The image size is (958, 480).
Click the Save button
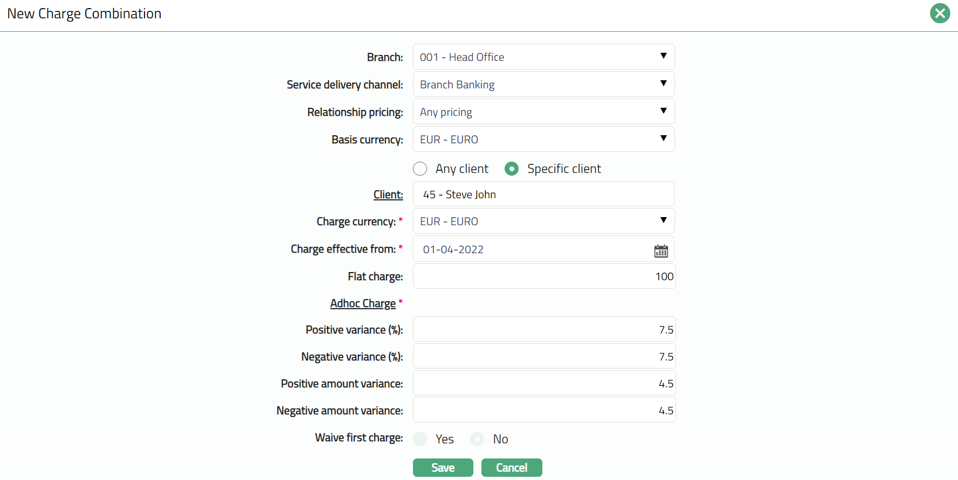pos(443,468)
